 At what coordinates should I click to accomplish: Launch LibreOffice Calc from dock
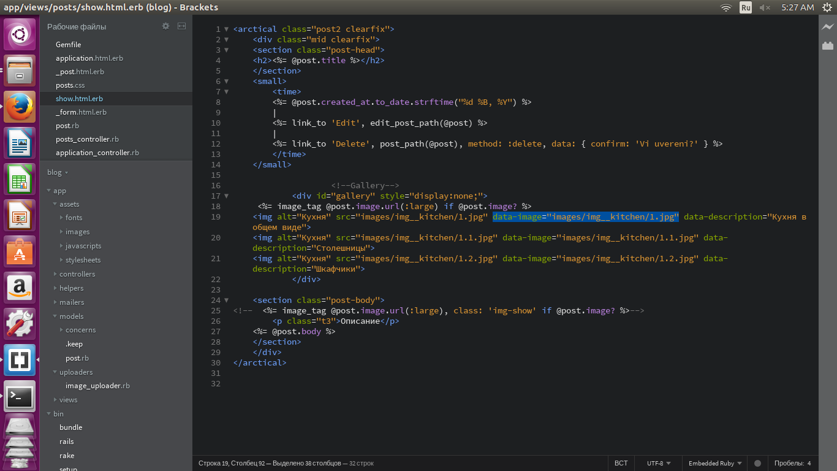20,179
